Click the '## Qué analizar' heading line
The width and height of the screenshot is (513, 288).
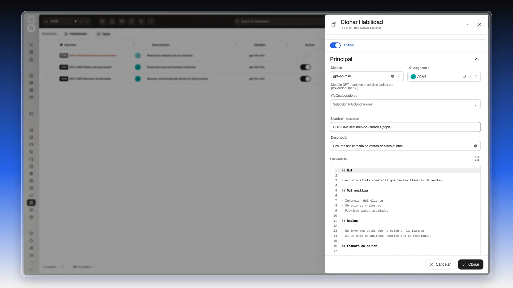355,191
